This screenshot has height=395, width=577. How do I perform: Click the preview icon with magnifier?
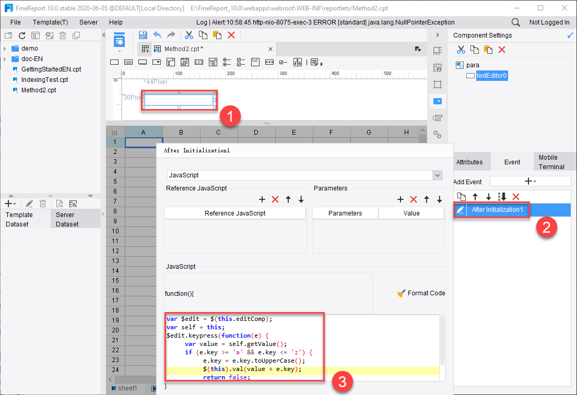click(x=119, y=41)
